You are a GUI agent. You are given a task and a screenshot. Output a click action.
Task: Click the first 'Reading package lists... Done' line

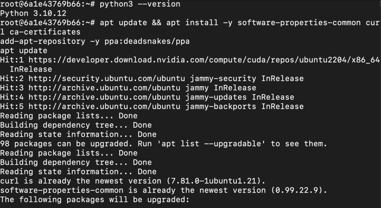tap(69, 116)
